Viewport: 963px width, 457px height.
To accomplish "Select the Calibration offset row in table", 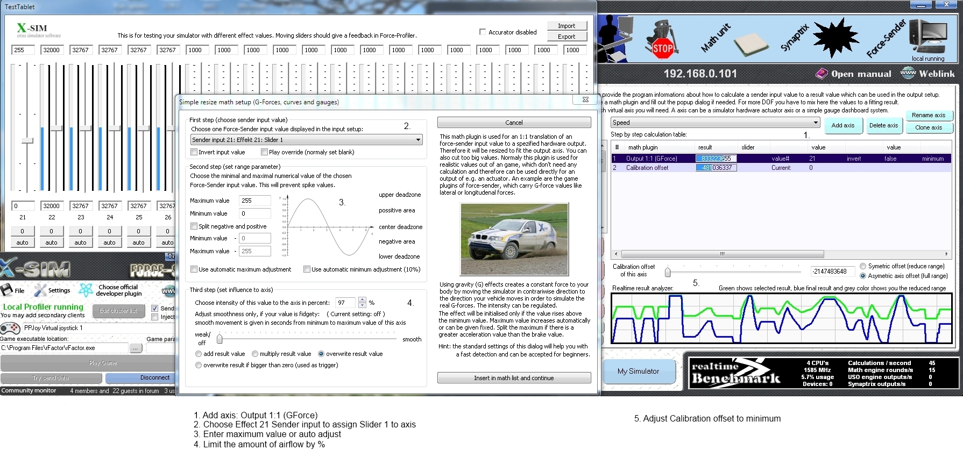I will (x=647, y=168).
